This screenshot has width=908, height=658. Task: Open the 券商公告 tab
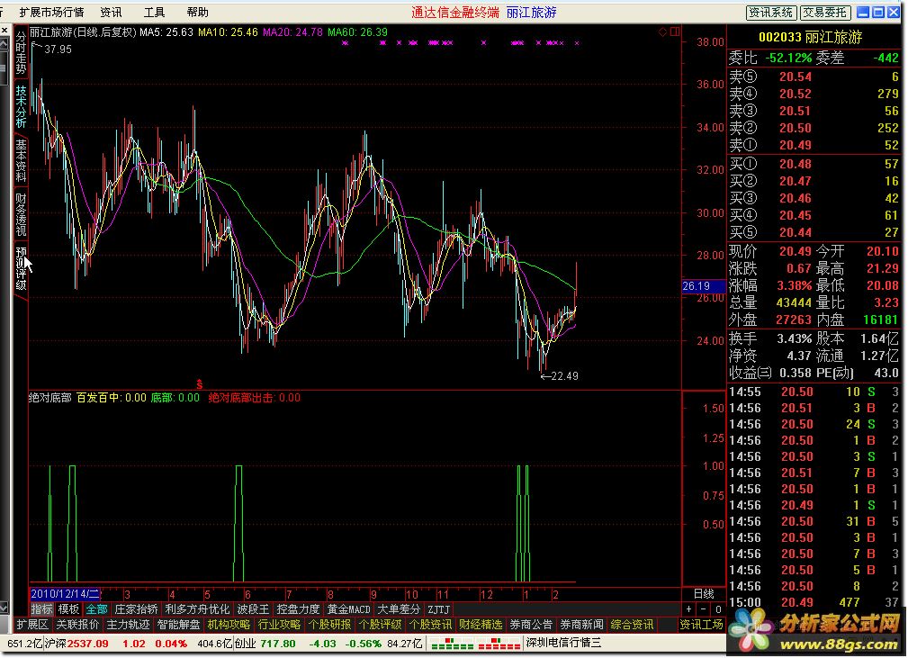point(531,625)
